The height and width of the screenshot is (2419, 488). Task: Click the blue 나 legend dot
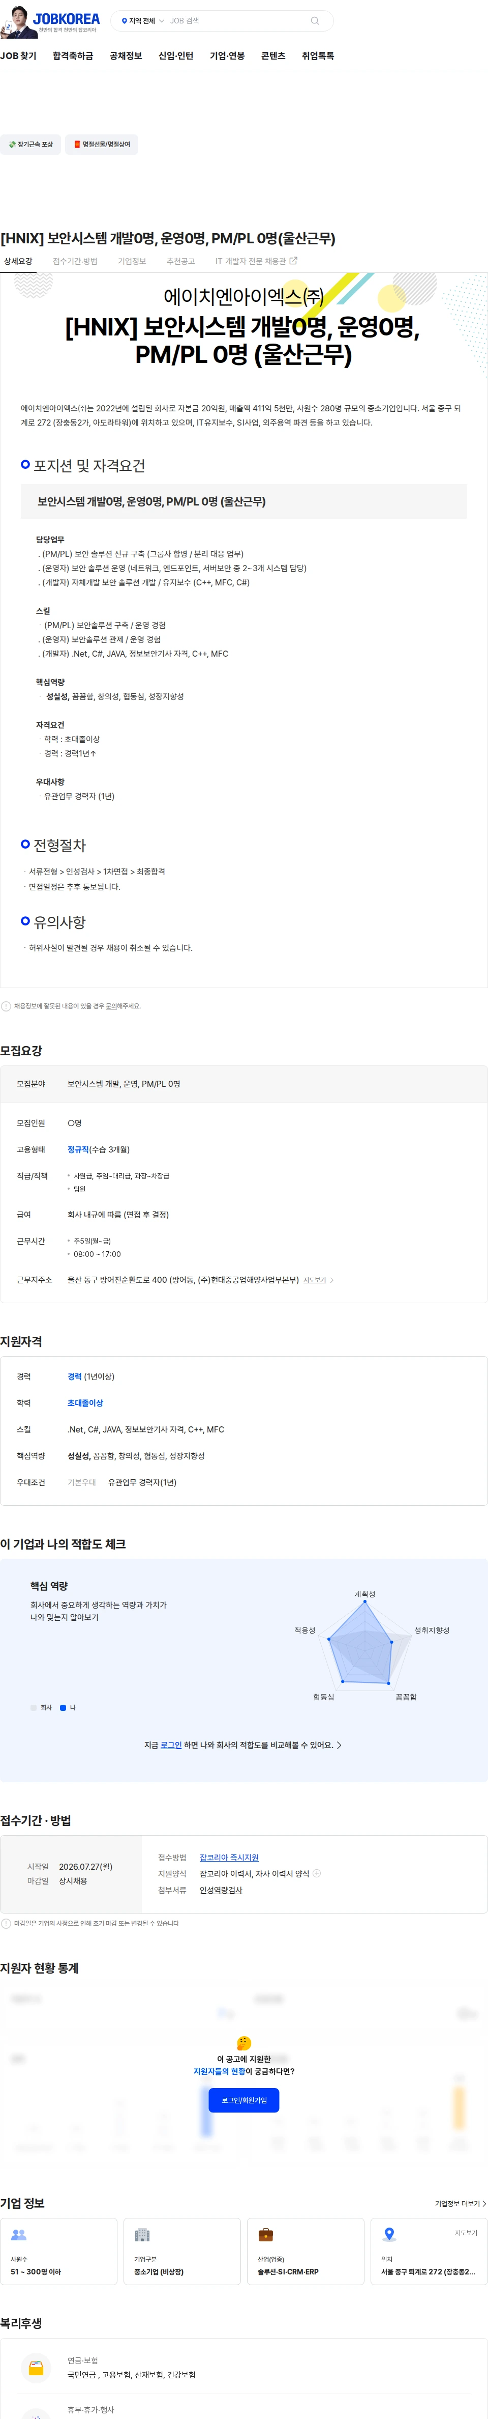click(63, 1708)
